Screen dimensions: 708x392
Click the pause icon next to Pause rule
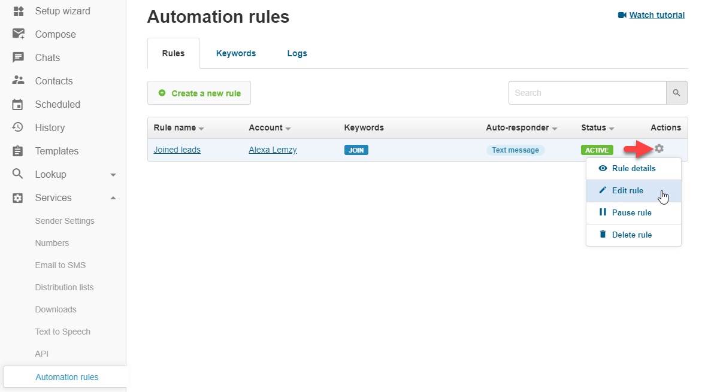coord(603,212)
